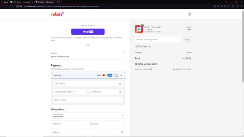Image resolution: width=244 pixels, height=137 pixels.
Task: Expand the Account section chevron
Action: 124,53
